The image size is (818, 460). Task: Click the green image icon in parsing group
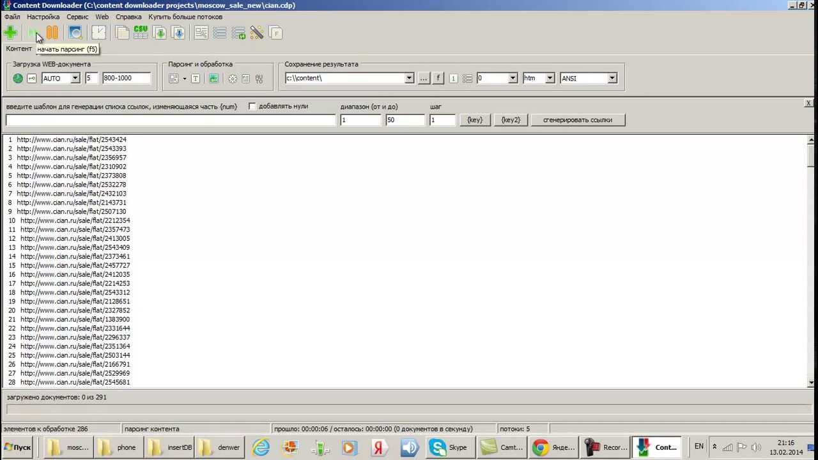[213, 79]
